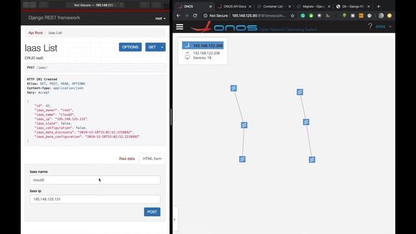Switch to the HTML form tab
Screen dimensions: 416x234
[152, 159]
